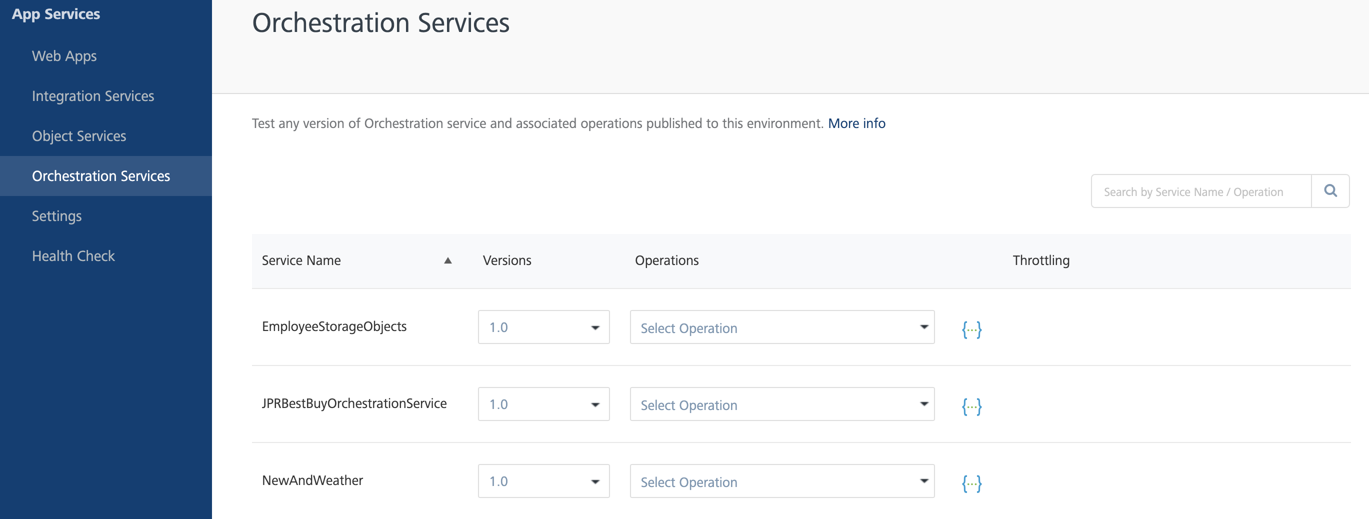
Task: Open Settings from the sidebar
Action: (x=57, y=216)
